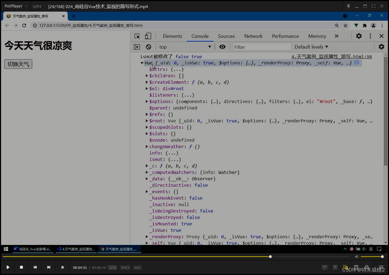Viewport: 389px width, 275px height.
Task: Switch to the Memory tab
Action: pos(317,36)
